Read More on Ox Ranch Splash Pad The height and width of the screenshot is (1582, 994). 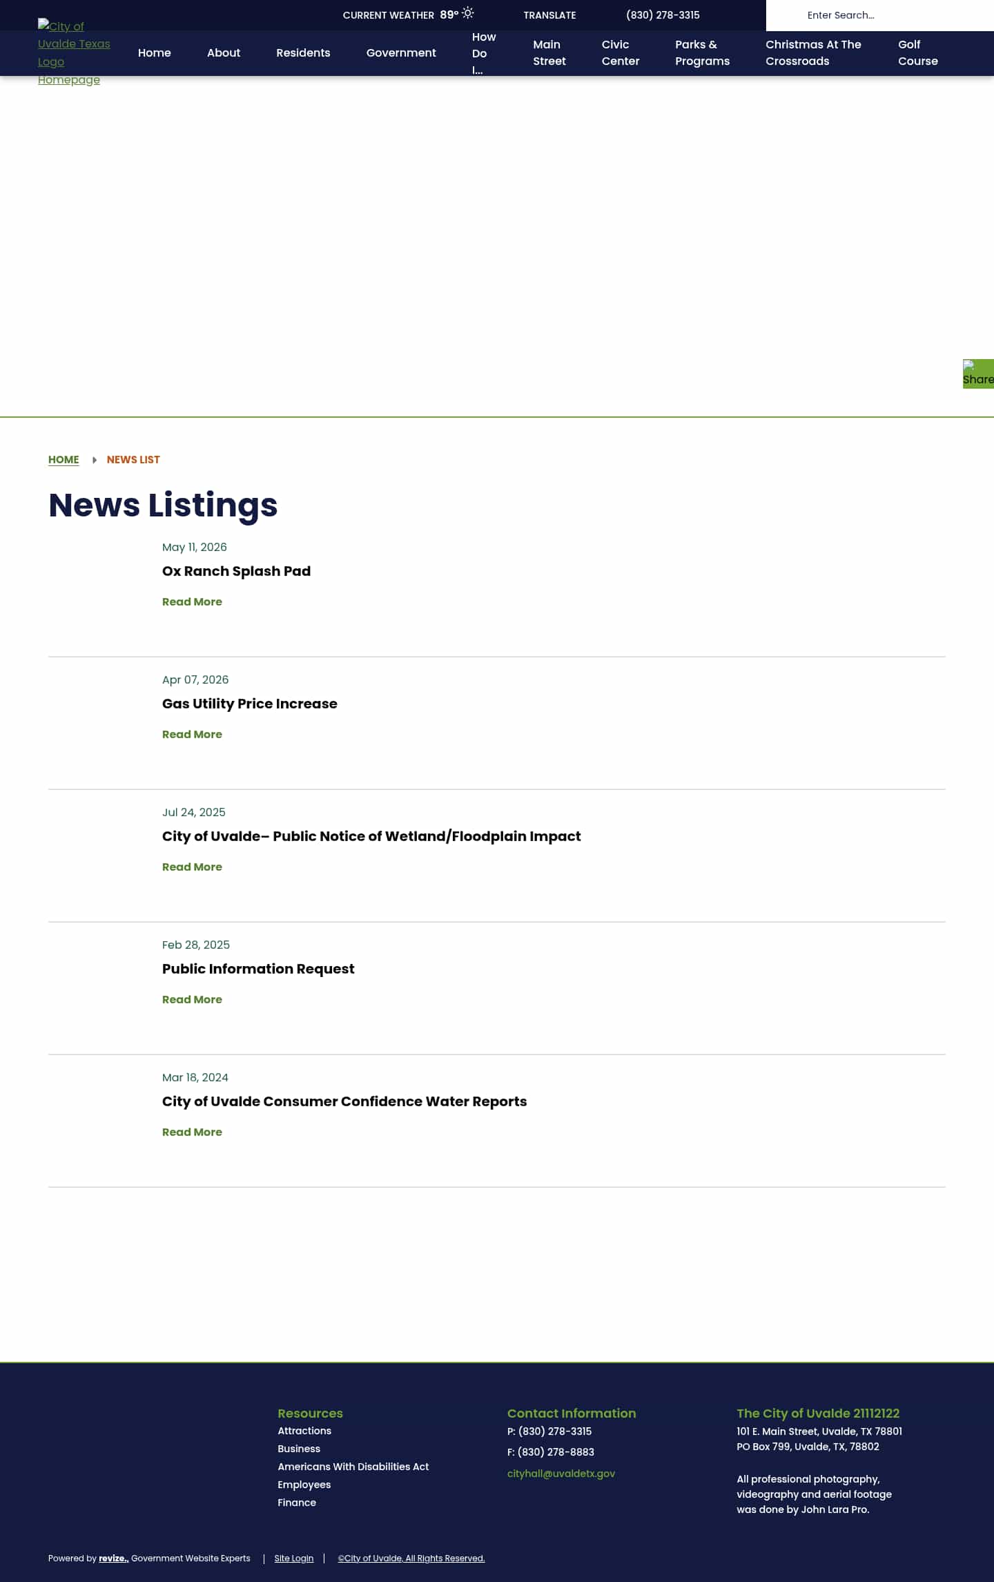tap(192, 602)
